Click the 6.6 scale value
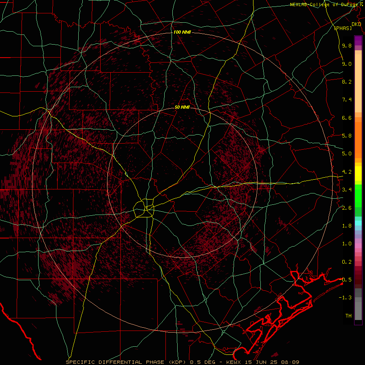 pyautogui.click(x=347, y=118)
